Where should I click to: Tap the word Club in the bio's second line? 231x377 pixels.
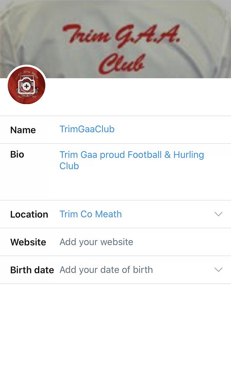[x=69, y=166]
